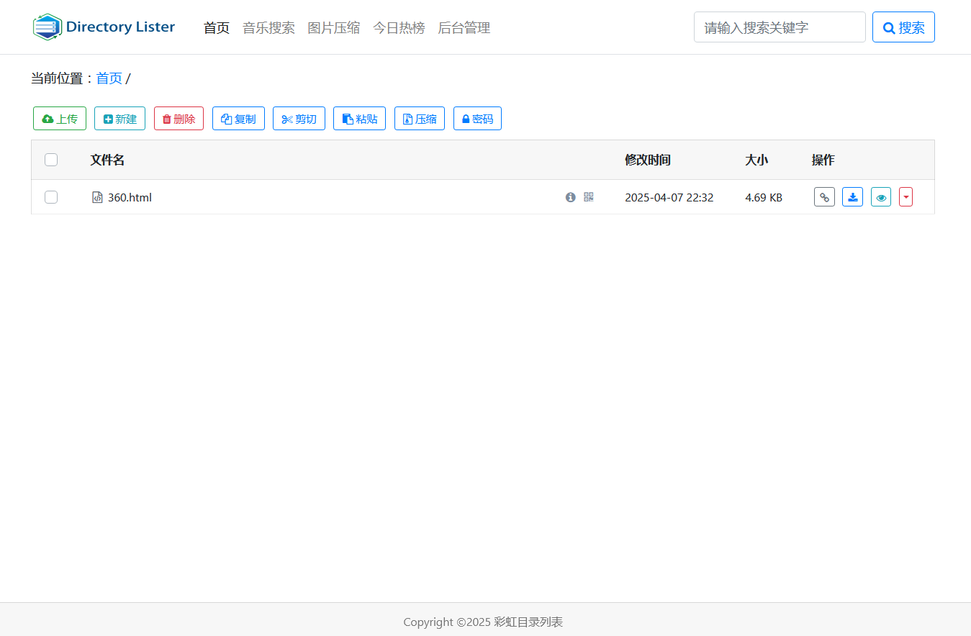Viewport: 971px width, 636px height.
Task: Preview 360.html with the eye icon
Action: pyautogui.click(x=881, y=197)
